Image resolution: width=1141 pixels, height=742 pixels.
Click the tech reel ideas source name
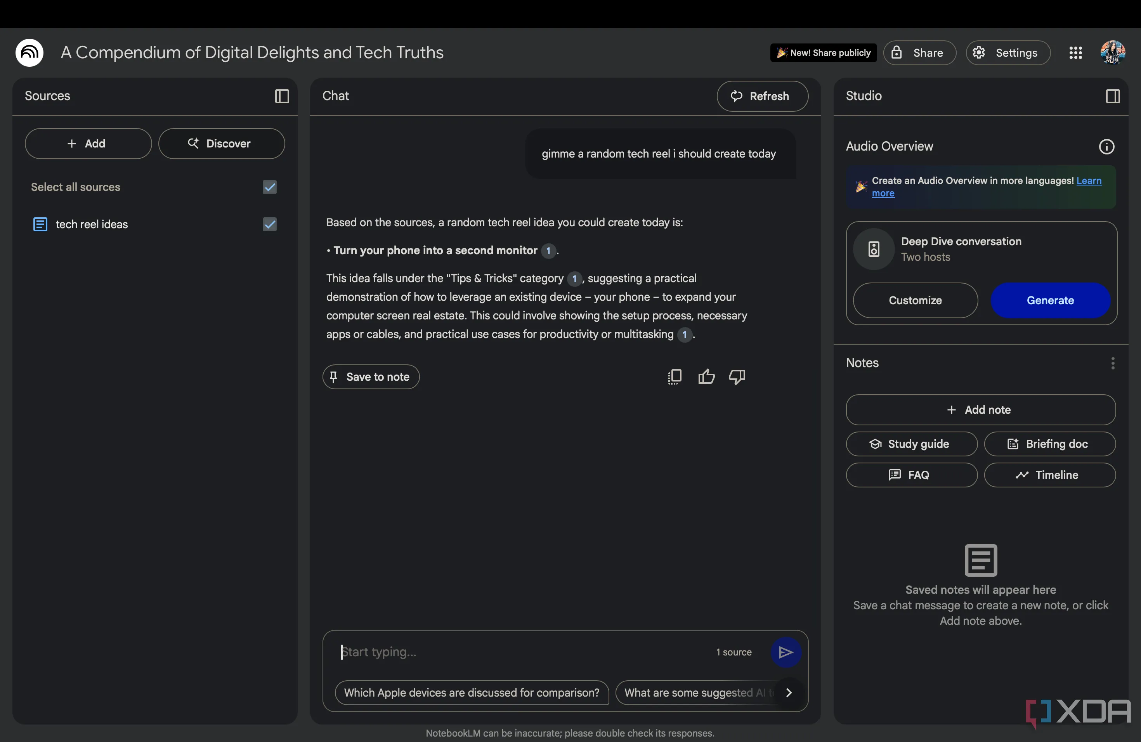[92, 224]
